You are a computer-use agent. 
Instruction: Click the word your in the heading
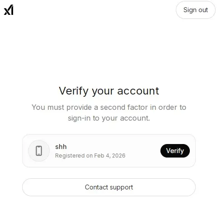tap(103, 91)
